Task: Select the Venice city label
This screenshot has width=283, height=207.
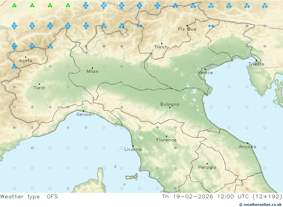Action: pos(205,73)
